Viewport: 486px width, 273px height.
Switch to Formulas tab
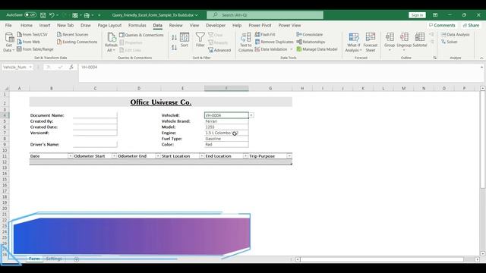[137, 25]
